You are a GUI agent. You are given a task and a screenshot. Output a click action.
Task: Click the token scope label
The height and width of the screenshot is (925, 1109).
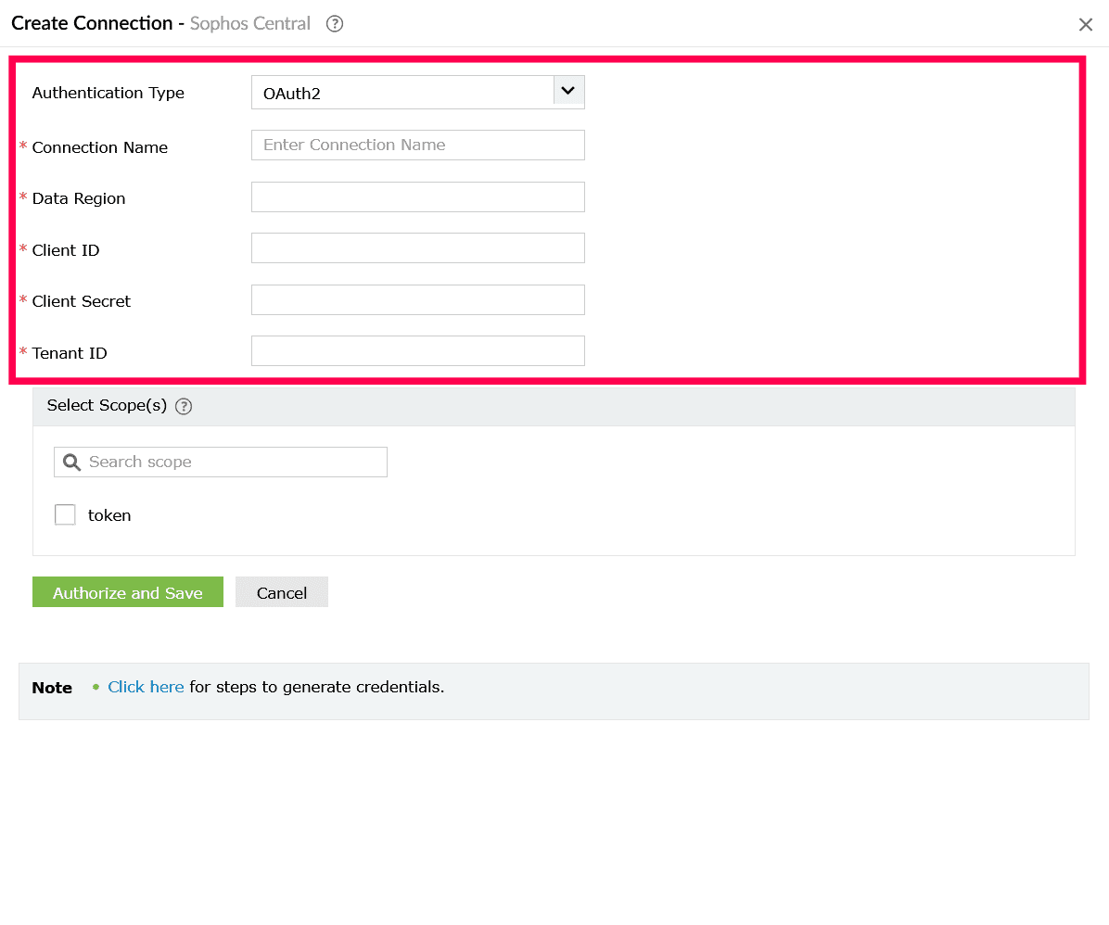(109, 515)
